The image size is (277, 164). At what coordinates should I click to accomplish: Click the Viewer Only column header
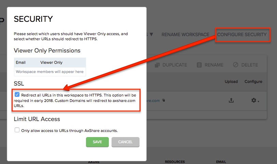(51, 62)
